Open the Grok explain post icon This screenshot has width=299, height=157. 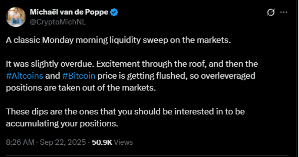pyautogui.click(x=271, y=13)
